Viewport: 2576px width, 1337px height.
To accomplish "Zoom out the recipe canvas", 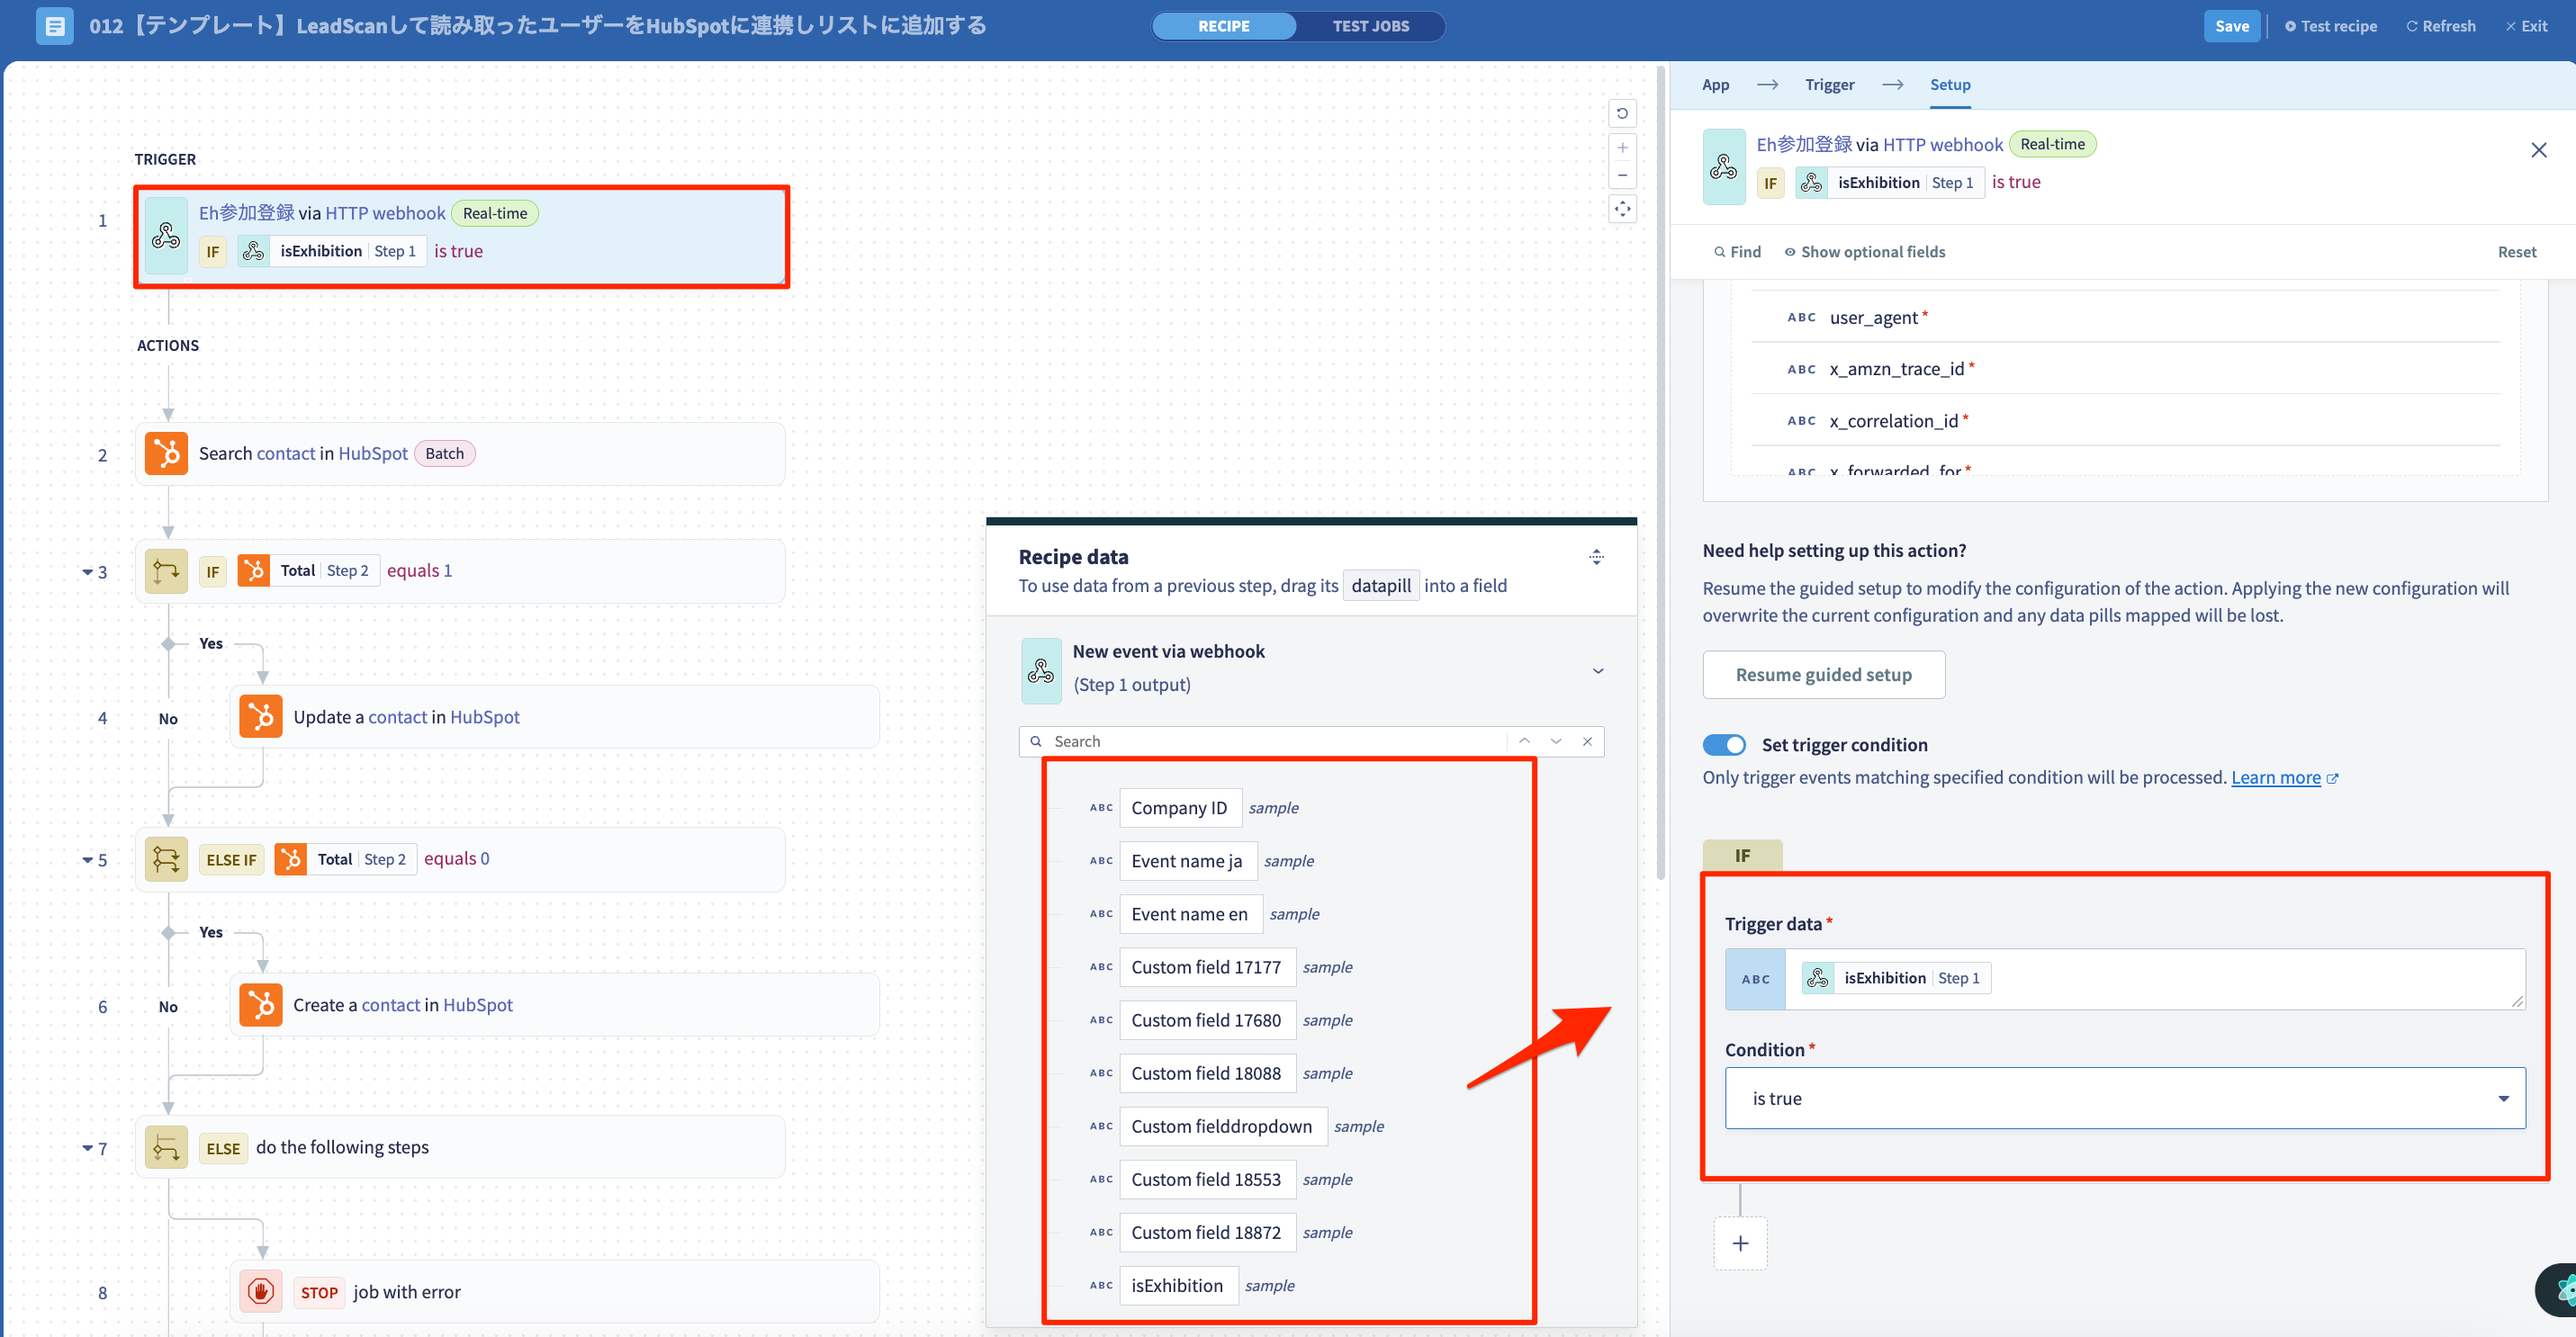I will click(1622, 175).
